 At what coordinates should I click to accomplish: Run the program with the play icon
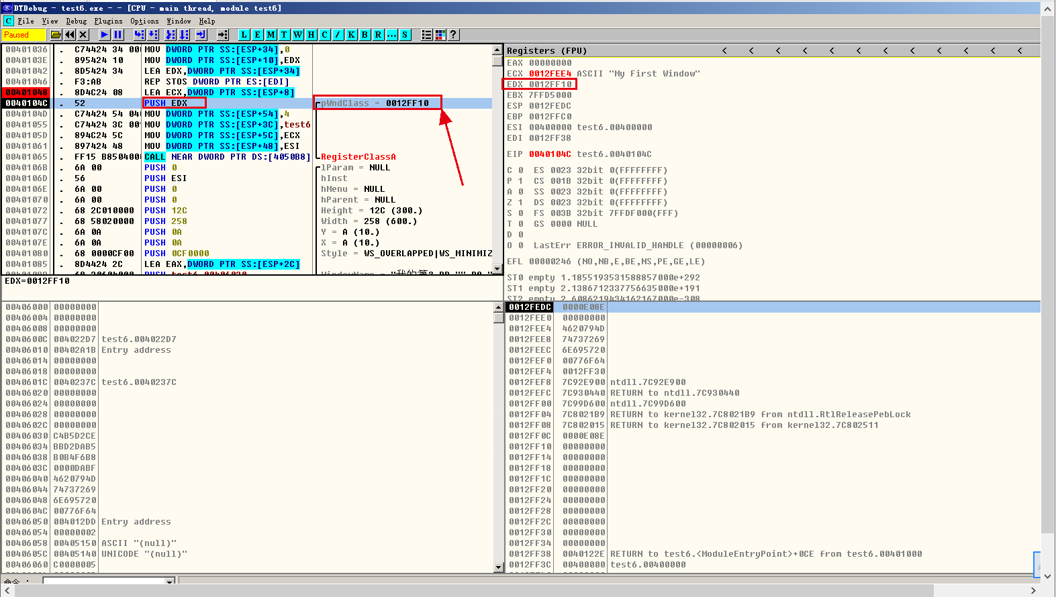pos(105,35)
